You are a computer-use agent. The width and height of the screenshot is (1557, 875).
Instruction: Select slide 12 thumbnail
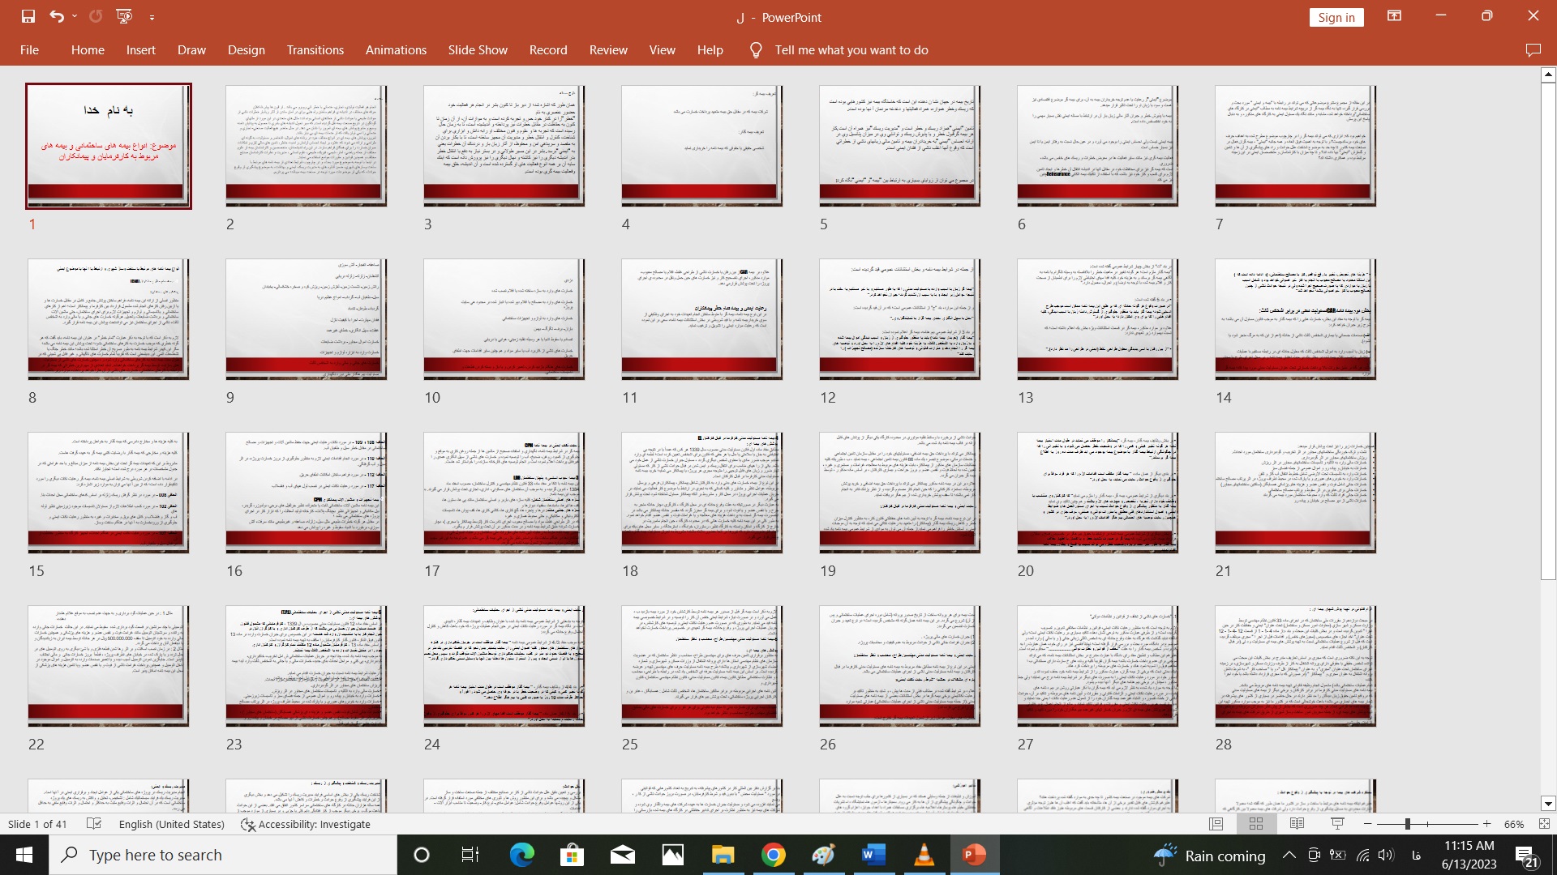pos(899,319)
